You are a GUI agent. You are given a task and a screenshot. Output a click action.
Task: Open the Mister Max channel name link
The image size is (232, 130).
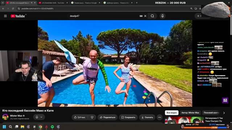pyautogui.click(x=16, y=116)
